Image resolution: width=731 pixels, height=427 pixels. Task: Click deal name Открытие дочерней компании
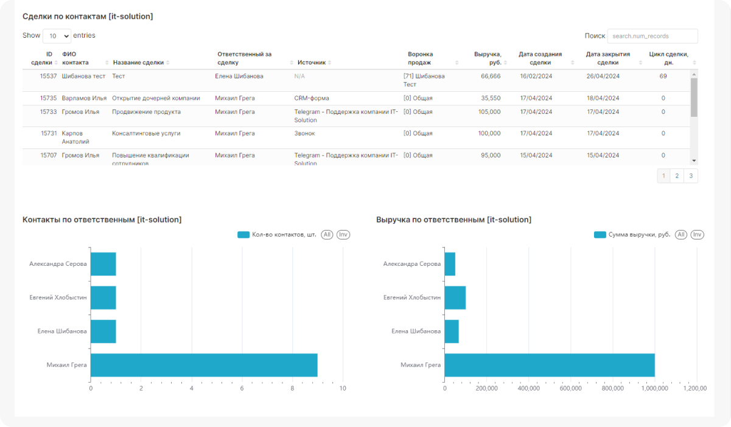pos(156,98)
